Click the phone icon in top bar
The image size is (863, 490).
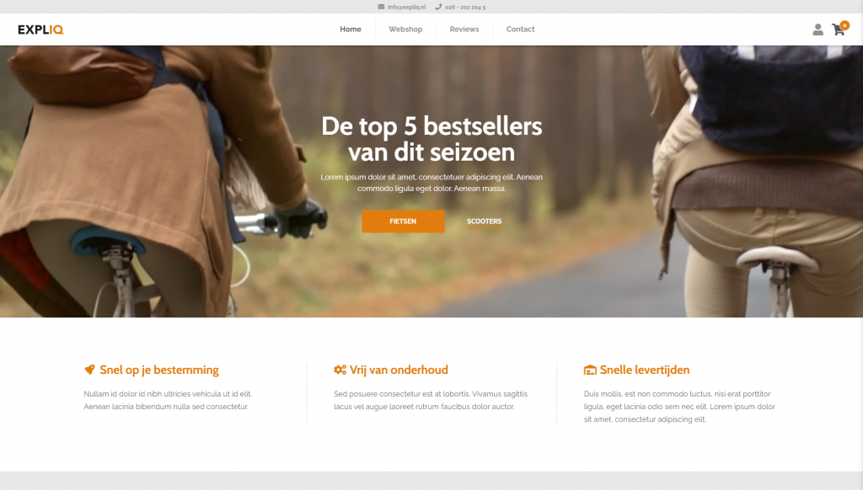(x=438, y=7)
